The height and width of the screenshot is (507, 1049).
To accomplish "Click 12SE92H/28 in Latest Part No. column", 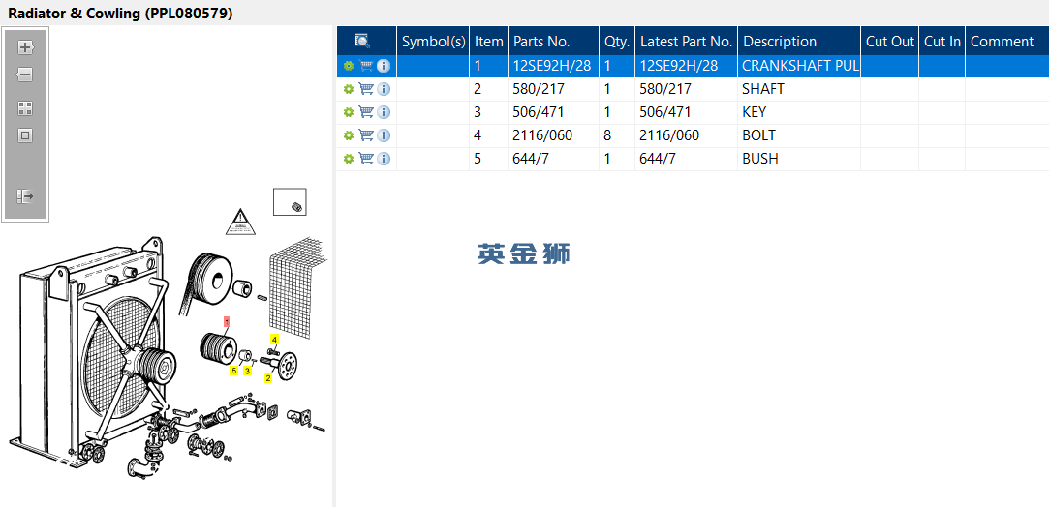I will click(679, 66).
